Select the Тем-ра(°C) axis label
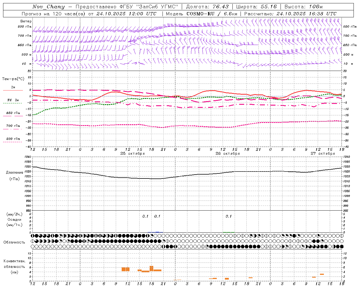 [x=13, y=79]
